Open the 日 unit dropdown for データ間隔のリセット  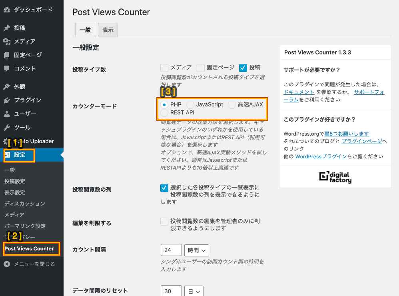pos(194,291)
